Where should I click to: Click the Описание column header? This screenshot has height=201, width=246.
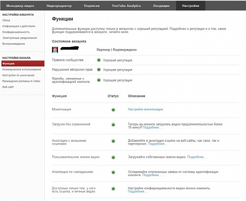pyautogui.click(x=136, y=96)
